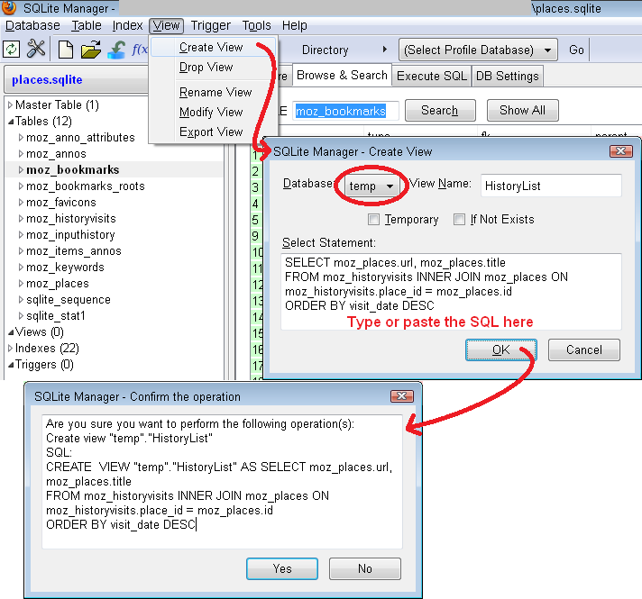Choose Rename View from the View menu
Viewport: 642px width, 599px height.
213,93
